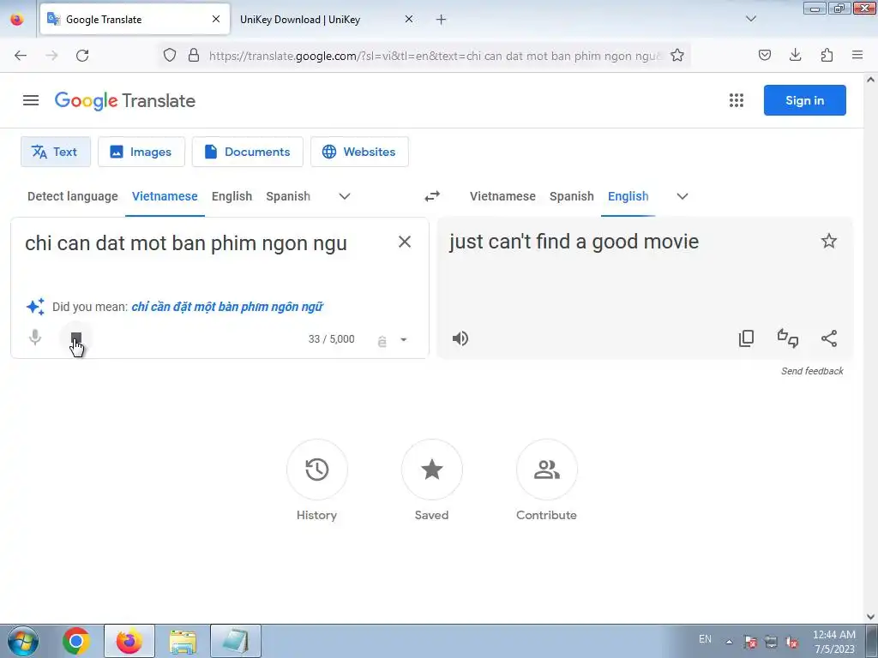
Task: Open the Google apps grid
Action: (737, 101)
